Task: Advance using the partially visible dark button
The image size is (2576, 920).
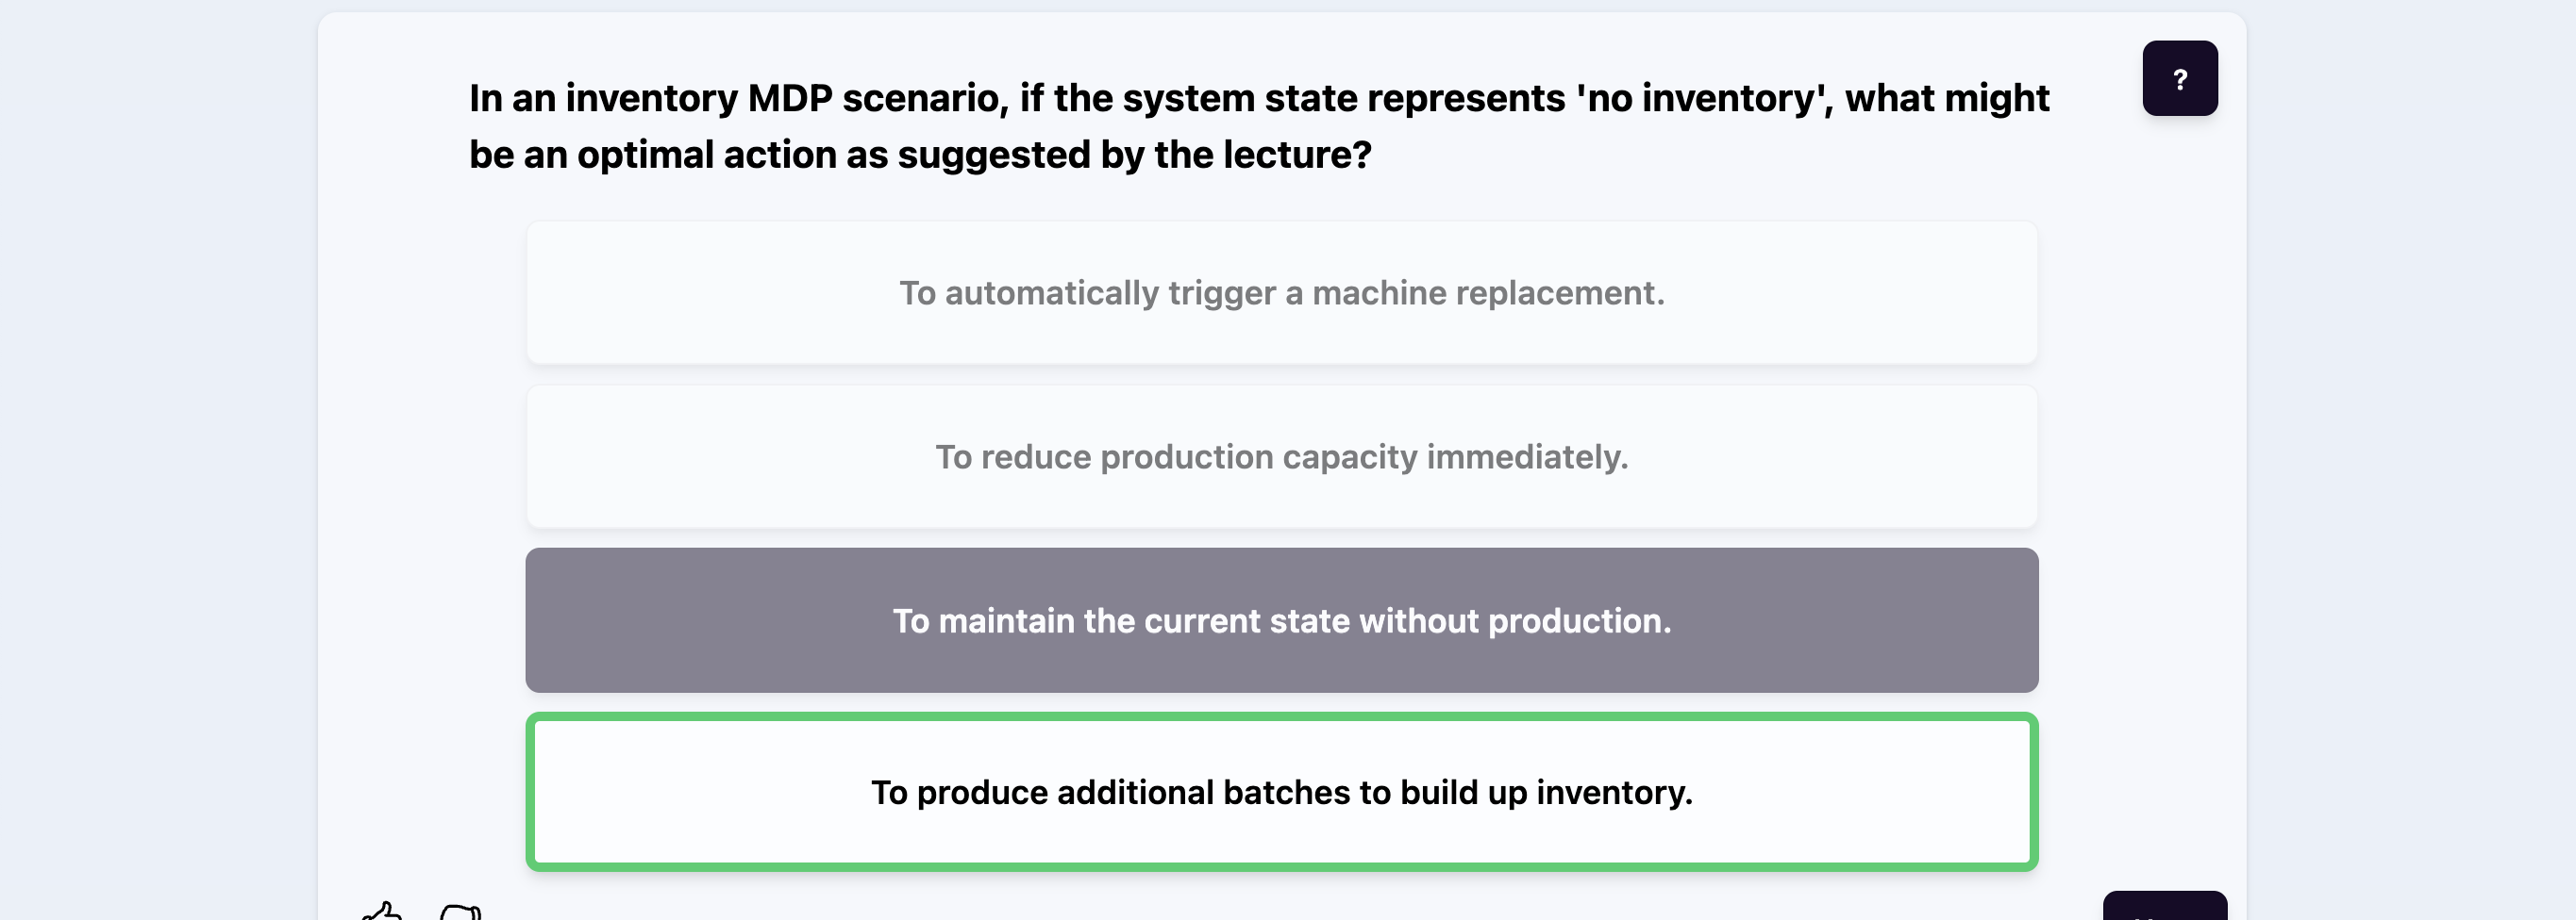Action: (x=2164, y=906)
